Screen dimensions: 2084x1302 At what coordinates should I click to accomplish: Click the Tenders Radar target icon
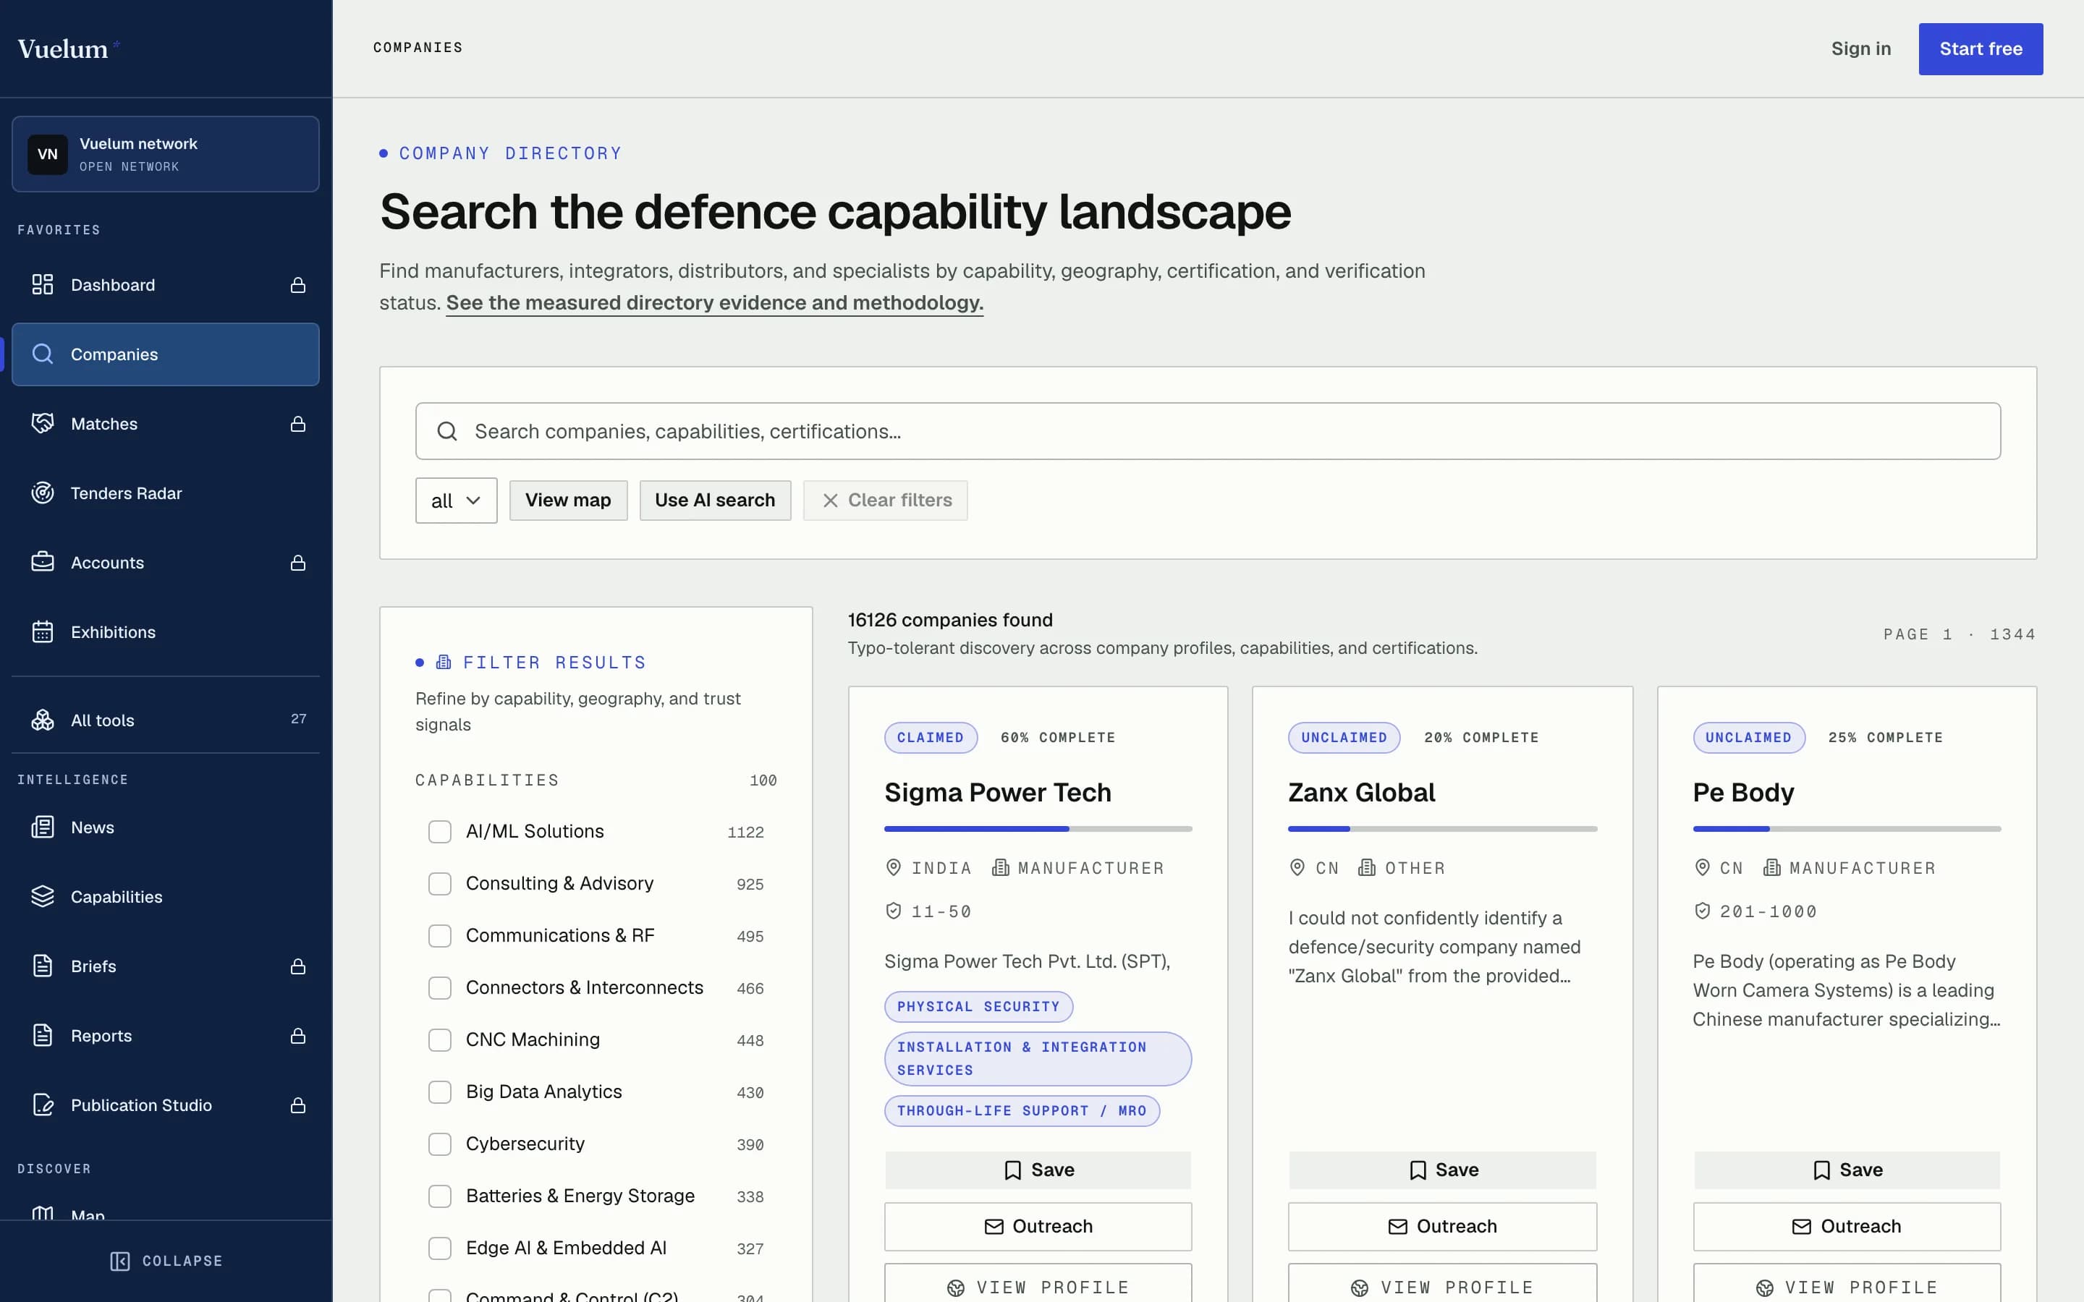pyautogui.click(x=42, y=493)
